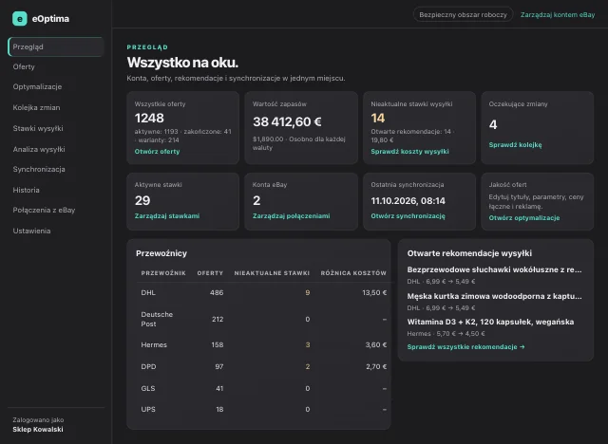Click the Deutsche Post carrier name
Viewport: 608px width, 444px height.
click(157, 319)
